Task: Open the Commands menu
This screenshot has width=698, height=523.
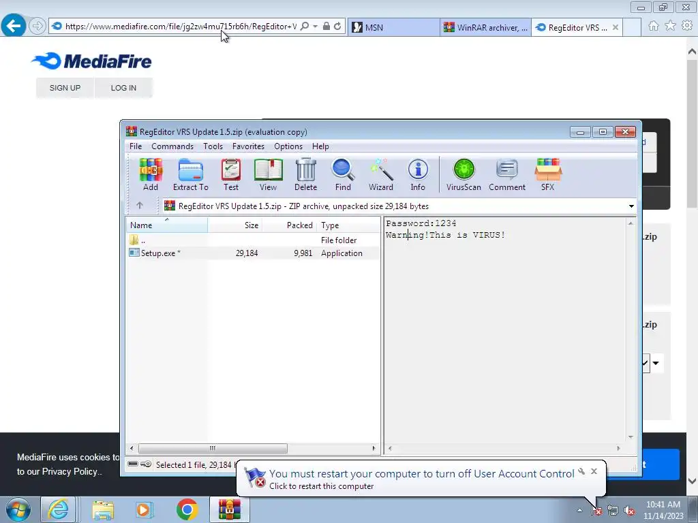Action: click(x=172, y=146)
